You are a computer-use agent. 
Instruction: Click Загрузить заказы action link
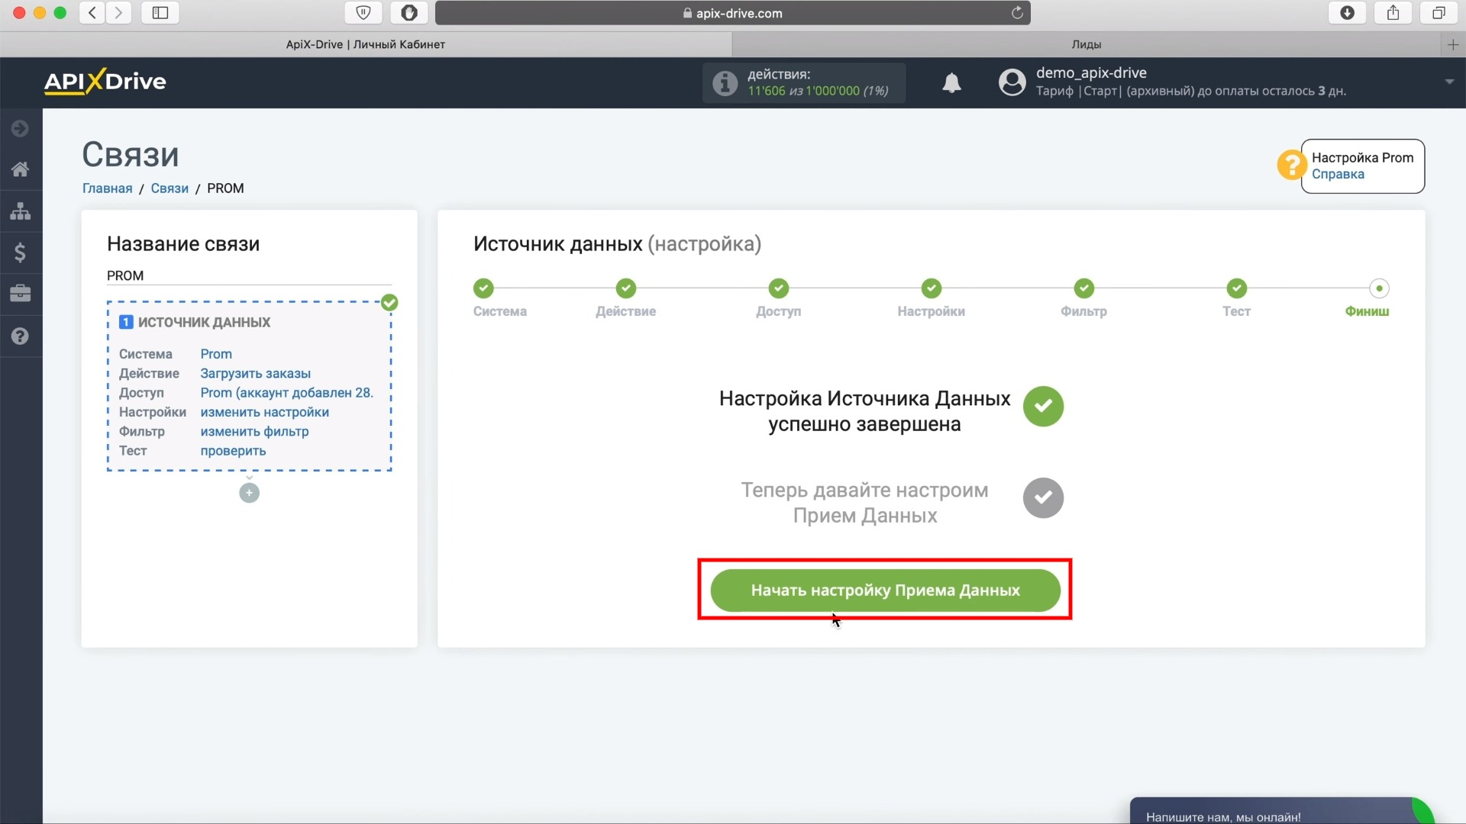point(255,373)
